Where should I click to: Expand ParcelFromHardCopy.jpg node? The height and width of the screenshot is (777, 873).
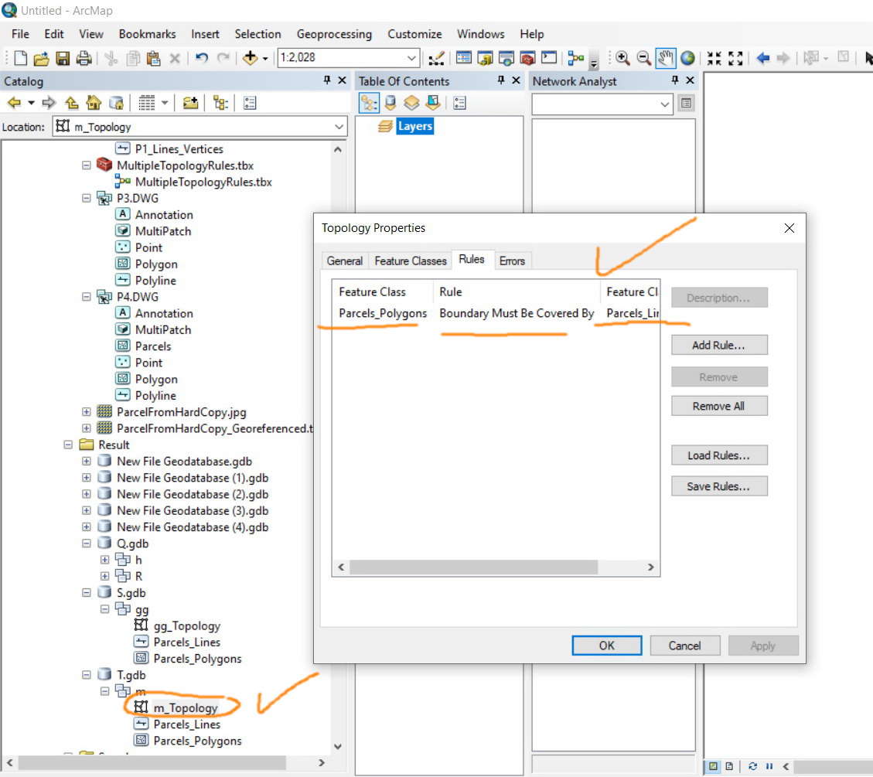click(x=87, y=412)
